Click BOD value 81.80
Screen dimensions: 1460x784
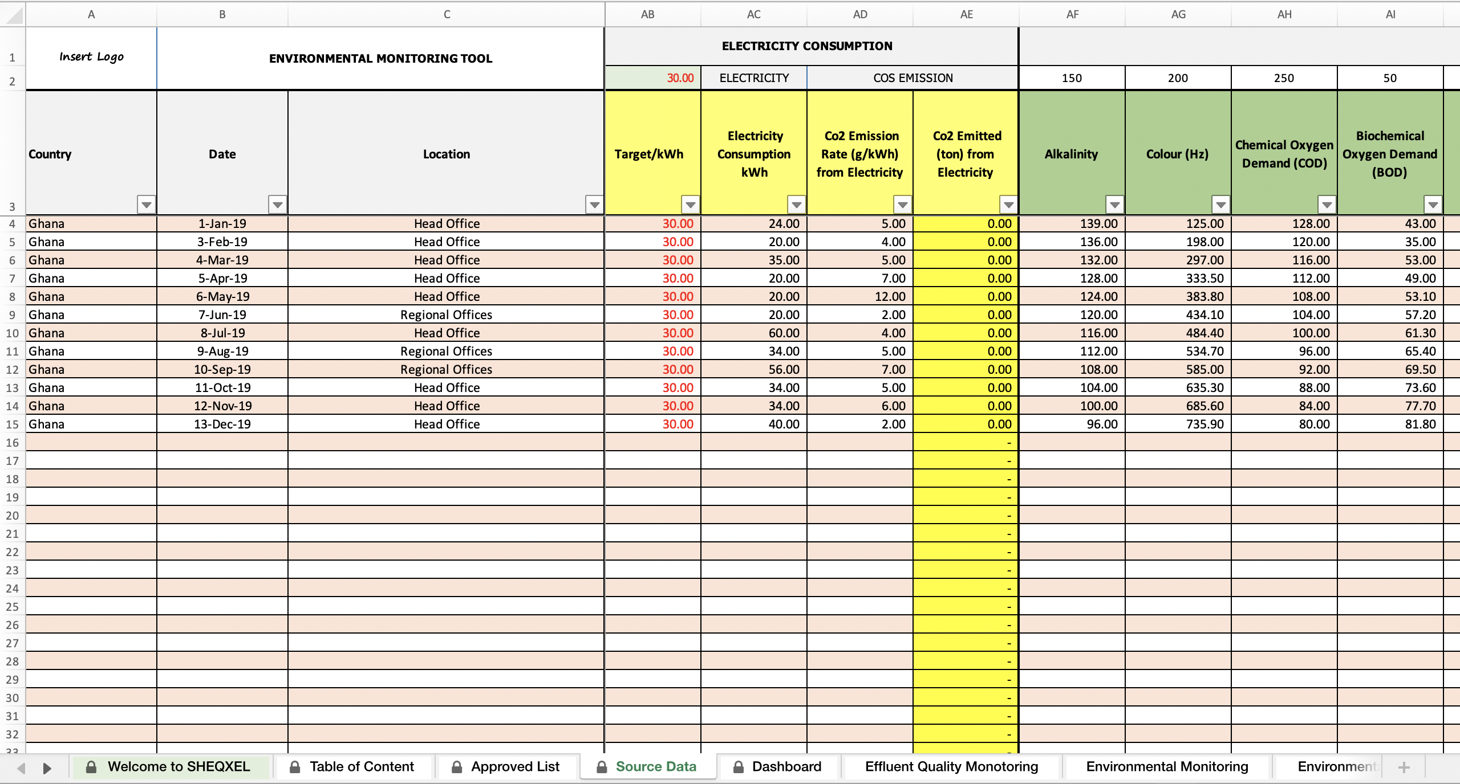click(x=1390, y=424)
